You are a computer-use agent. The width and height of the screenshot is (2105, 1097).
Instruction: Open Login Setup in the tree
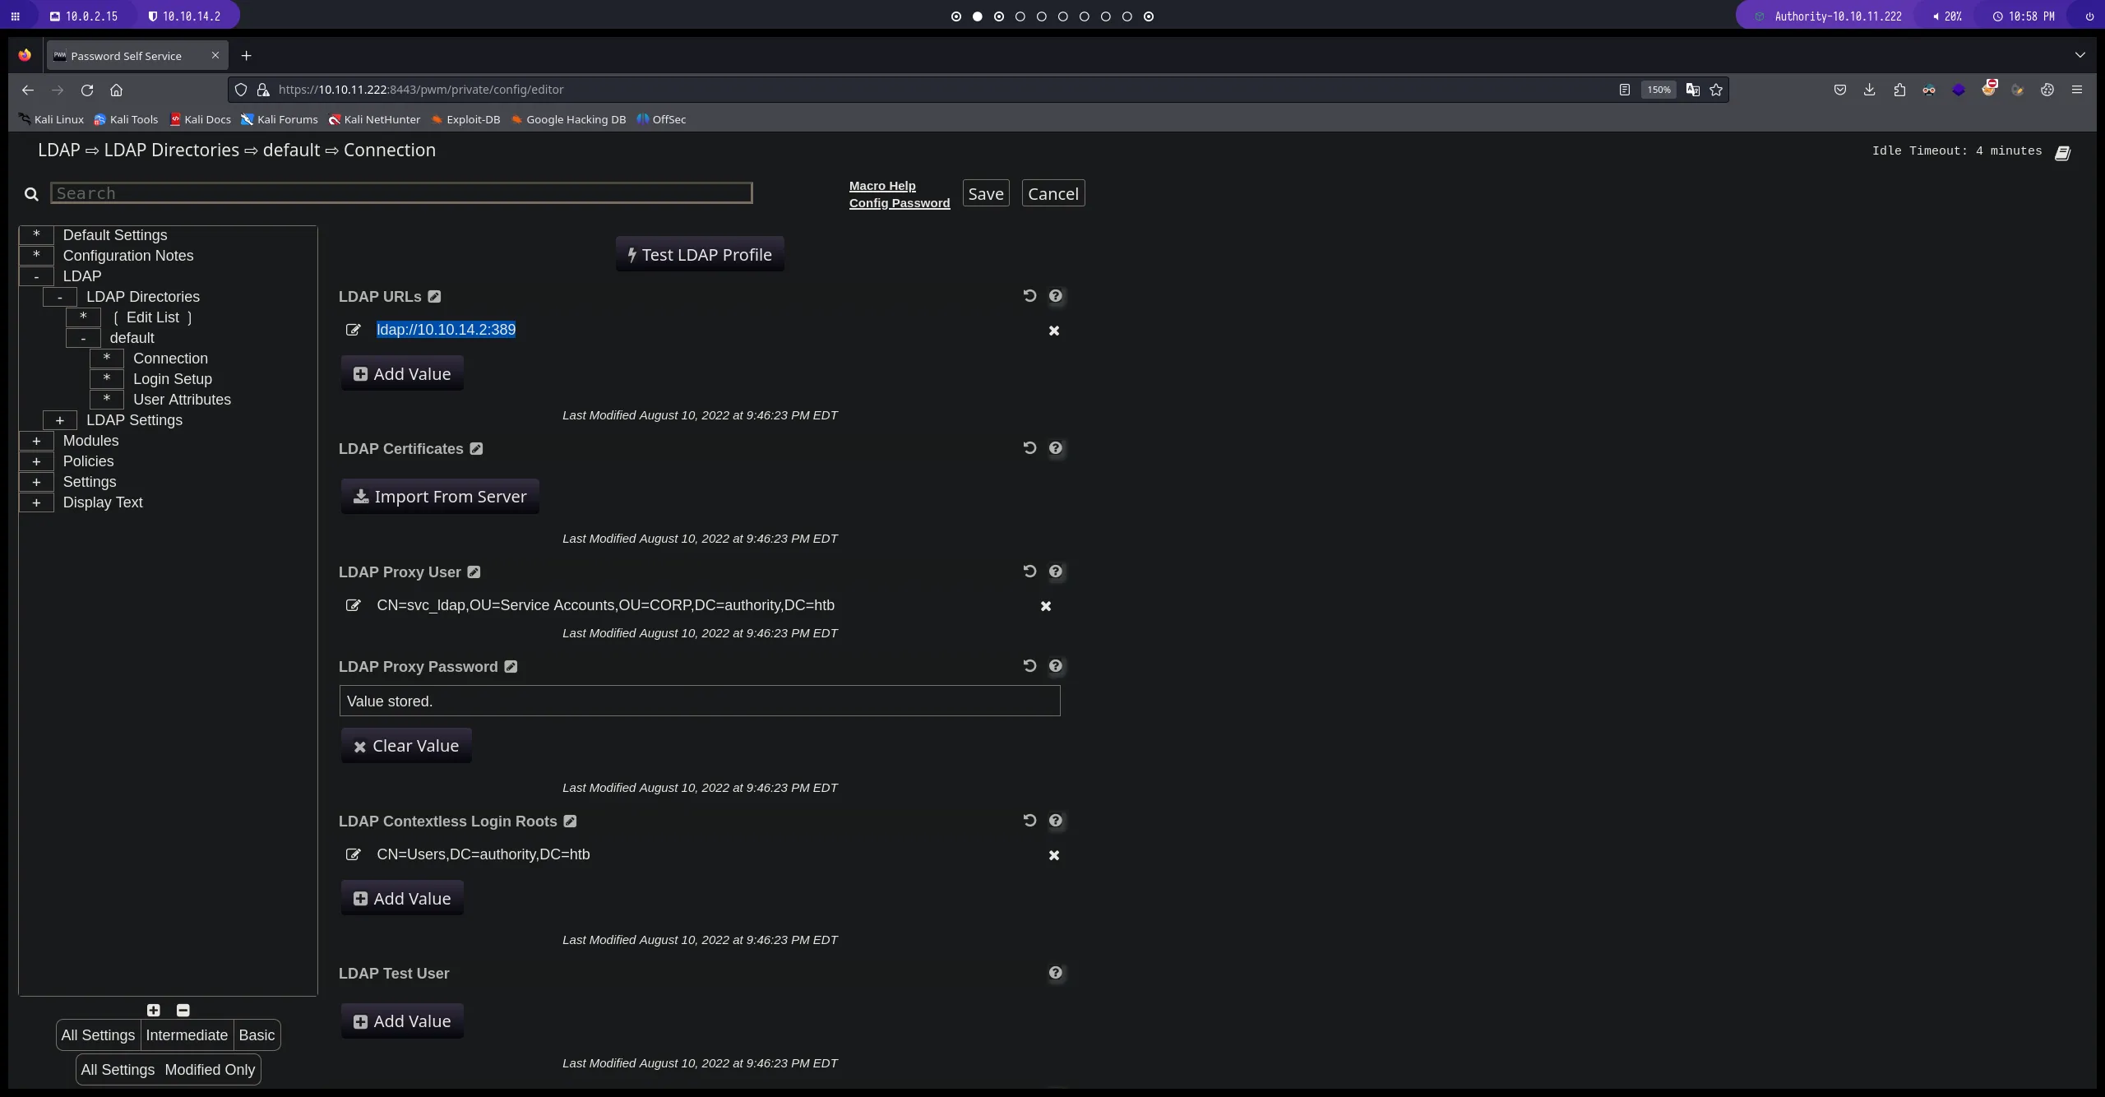(173, 379)
